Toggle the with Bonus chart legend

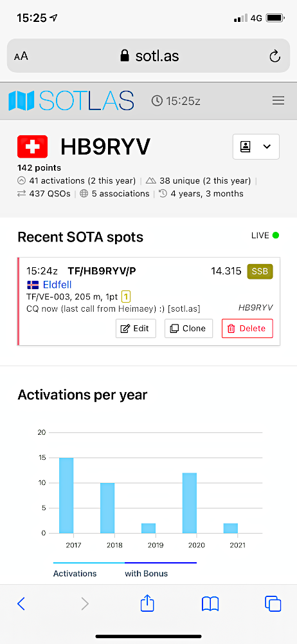pyautogui.click(x=147, y=573)
